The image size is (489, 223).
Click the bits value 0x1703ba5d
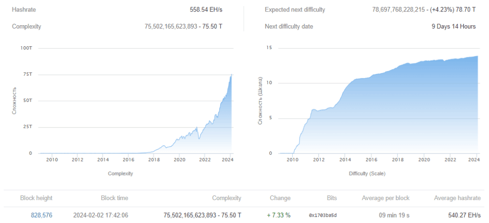[x=323, y=215]
